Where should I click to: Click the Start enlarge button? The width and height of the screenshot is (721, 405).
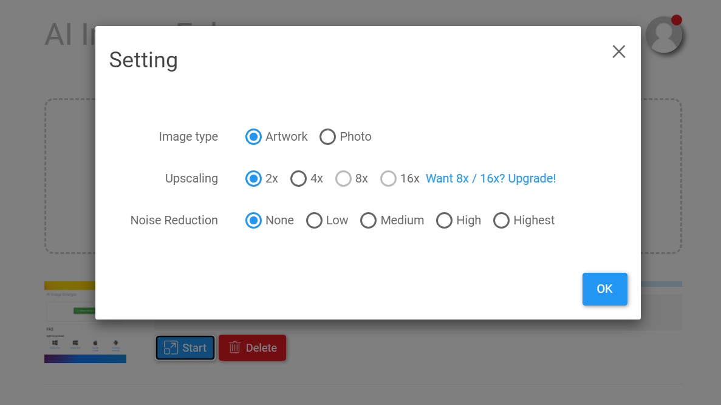click(185, 347)
